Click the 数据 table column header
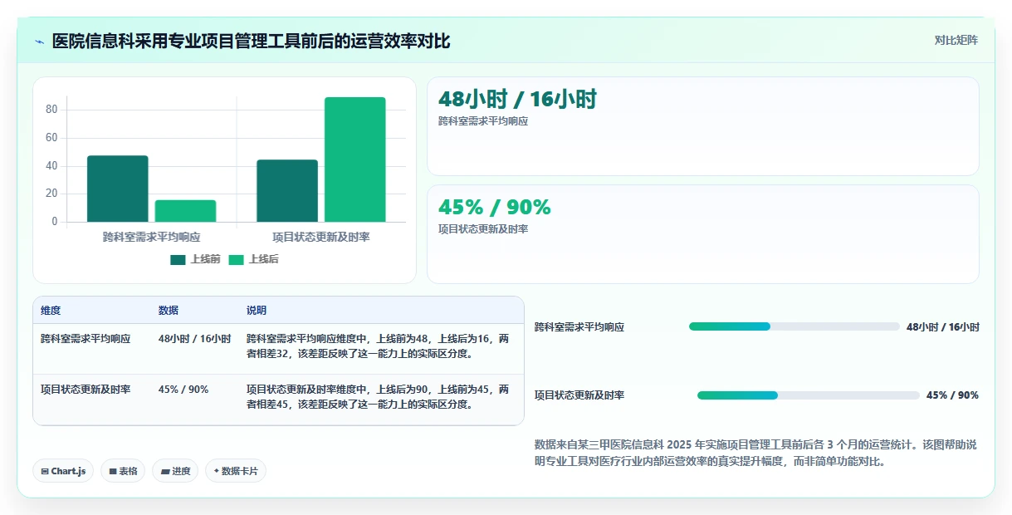Image resolution: width=1012 pixels, height=515 pixels. (169, 310)
